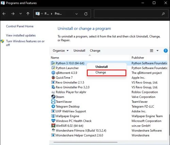The image size is (170, 145).
Task: Expand the recent locations chevron
Action: [20, 14]
